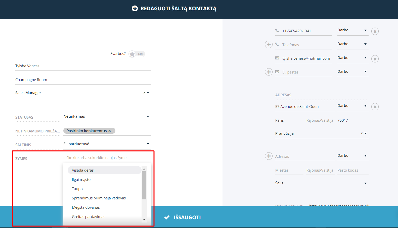Remove the Pasirinko konkurentus tag chip
Image resolution: width=398 pixels, height=228 pixels.
(x=110, y=131)
